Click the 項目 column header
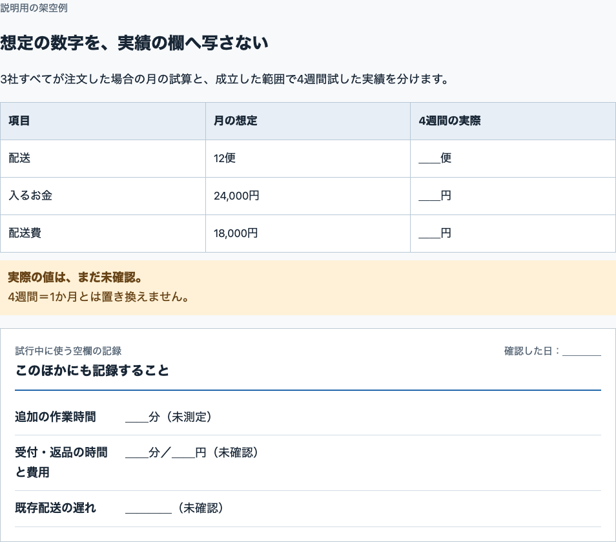Image resolution: width=616 pixels, height=542 pixels. tap(103, 121)
